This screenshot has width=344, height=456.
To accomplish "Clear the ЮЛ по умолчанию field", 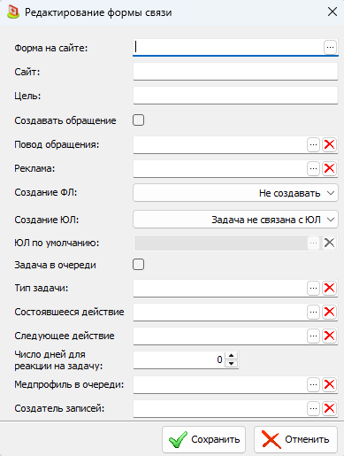I will pos(329,243).
